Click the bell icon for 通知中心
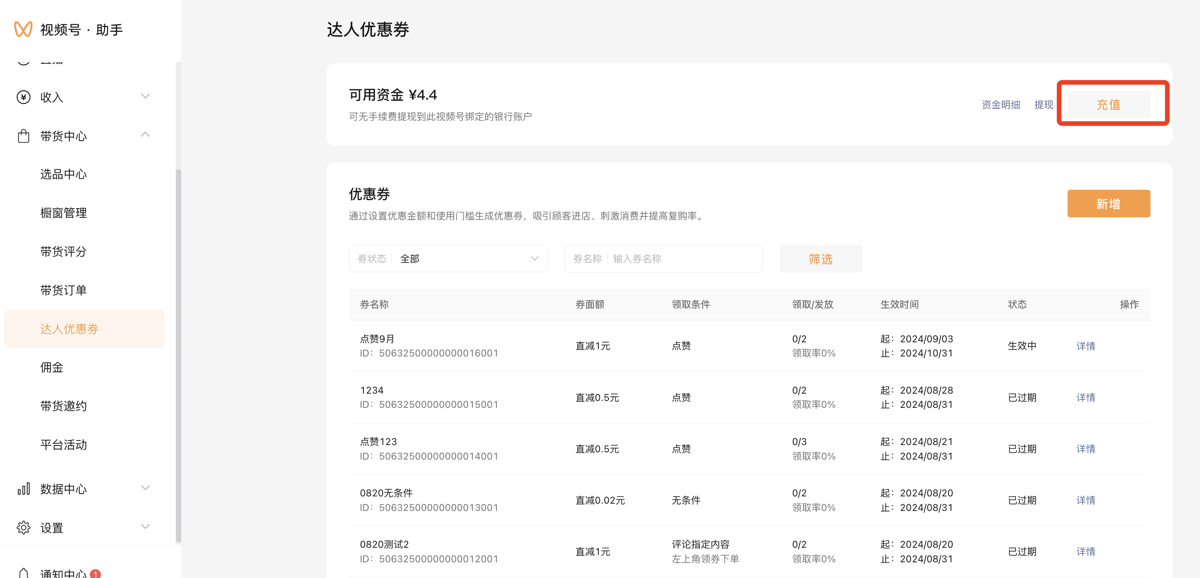 tap(23, 573)
